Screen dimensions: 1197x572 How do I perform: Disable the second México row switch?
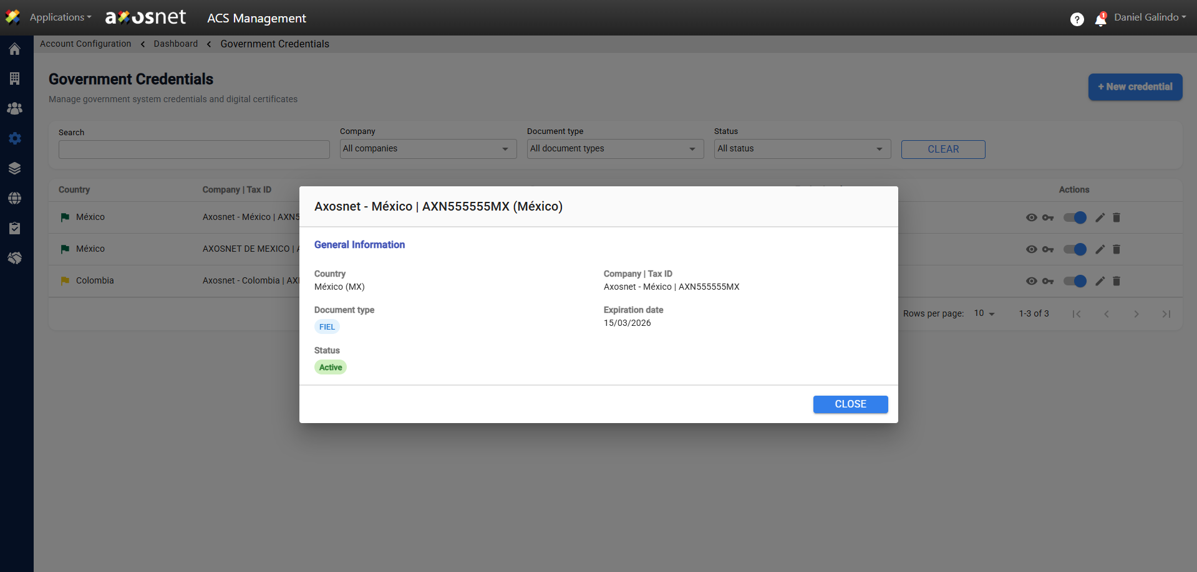[x=1075, y=249]
